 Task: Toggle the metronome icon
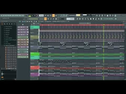tap(45, 16)
